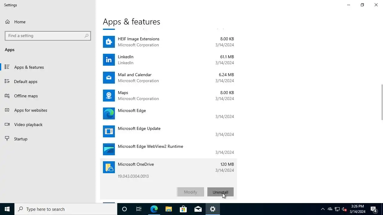Open Mail from the taskbar
Image resolution: width=383 pixels, height=215 pixels.
coord(198,209)
